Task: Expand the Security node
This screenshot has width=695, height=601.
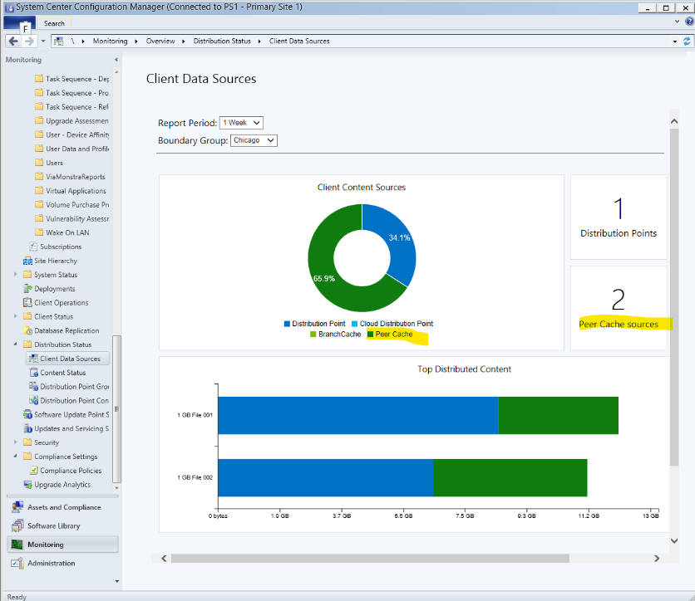Action: tap(16, 442)
